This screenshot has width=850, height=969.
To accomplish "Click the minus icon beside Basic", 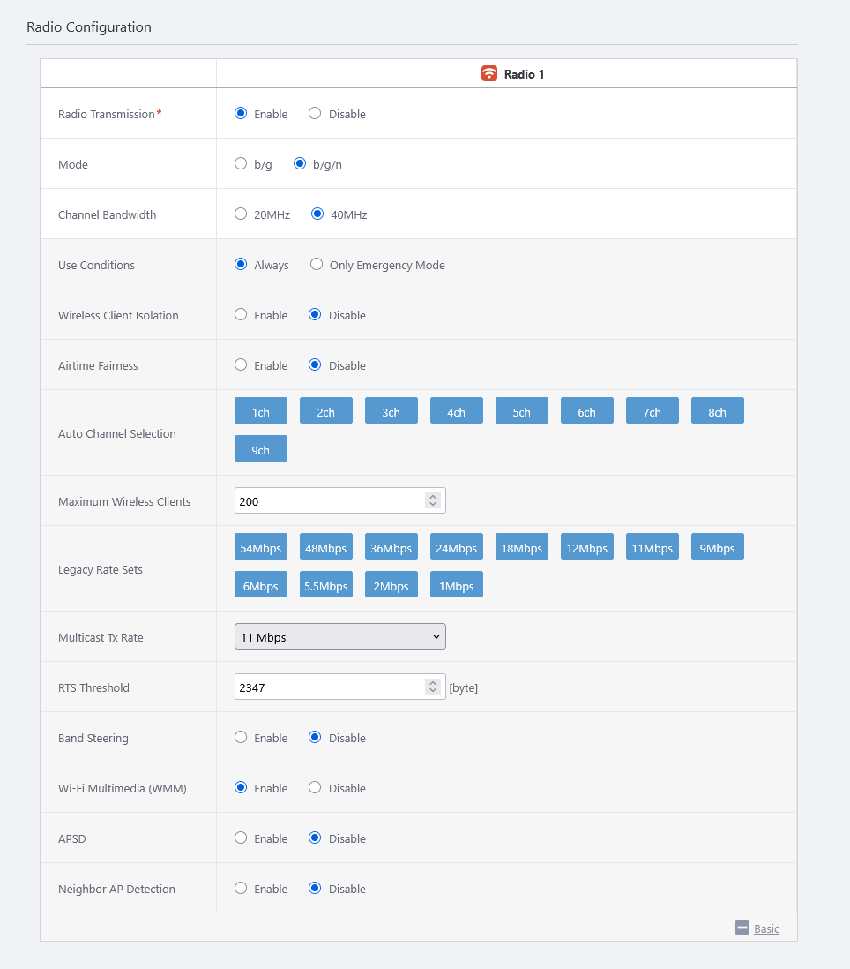I will point(742,928).
